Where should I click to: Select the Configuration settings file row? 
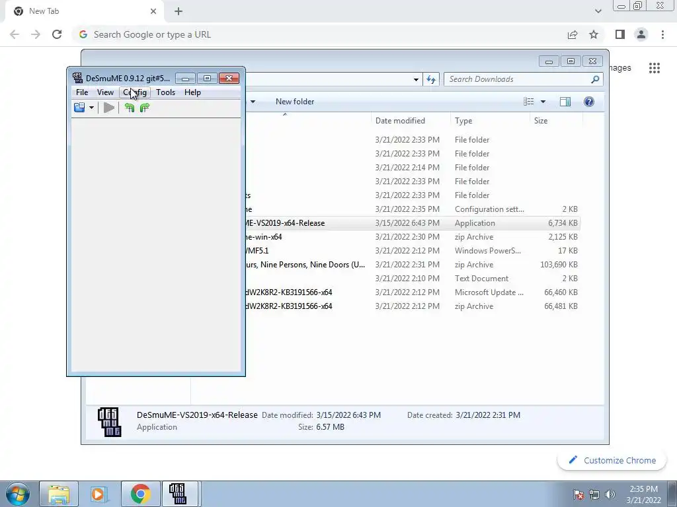(413, 209)
